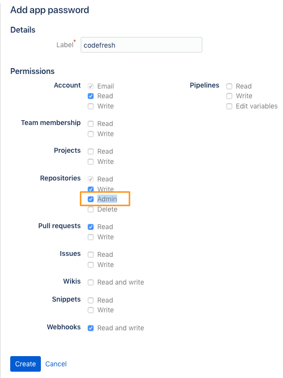
Task: Enable Projects Write permission
Action: [x=90, y=162]
